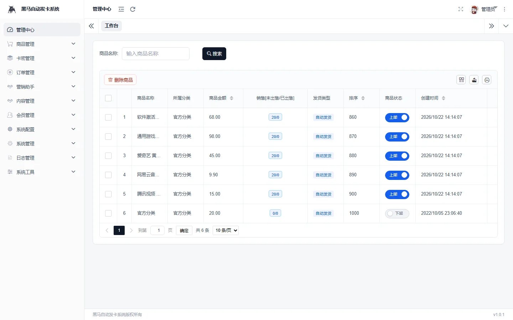Expand the 商品管理 sidebar menu
The width and height of the screenshot is (513, 320).
pos(42,44)
